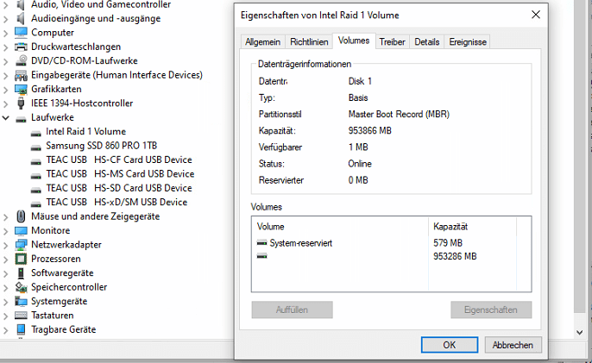592x363 pixels.
Task: Expand the Monitore tree node
Action: [x=6, y=231]
